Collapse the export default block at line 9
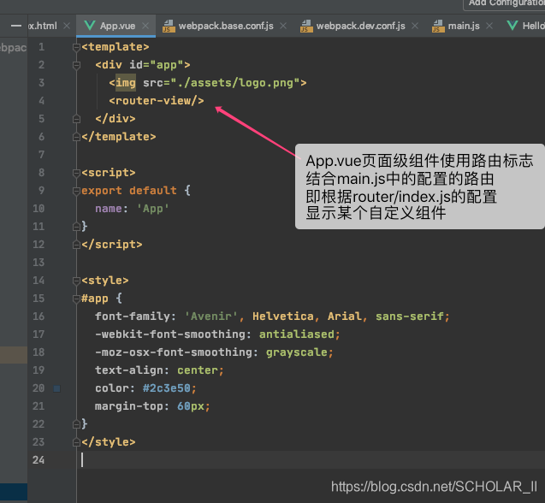545x503 pixels. 76,191
